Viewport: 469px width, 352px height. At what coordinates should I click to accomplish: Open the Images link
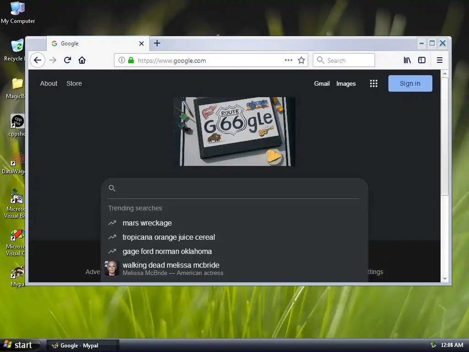point(346,83)
